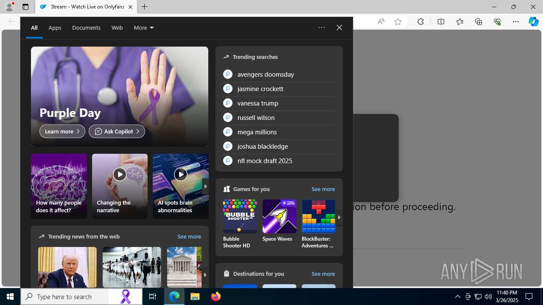Image resolution: width=543 pixels, height=305 pixels.
Task: Open Edge Settings and more menu
Action: 516,22
